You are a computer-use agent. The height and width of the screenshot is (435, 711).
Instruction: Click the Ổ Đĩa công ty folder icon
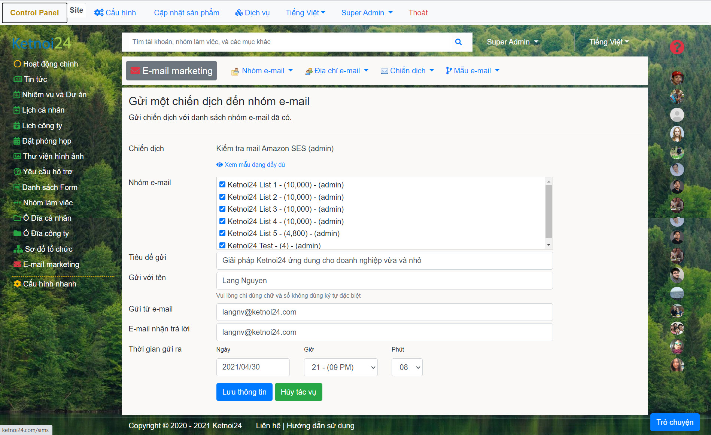pyautogui.click(x=17, y=233)
